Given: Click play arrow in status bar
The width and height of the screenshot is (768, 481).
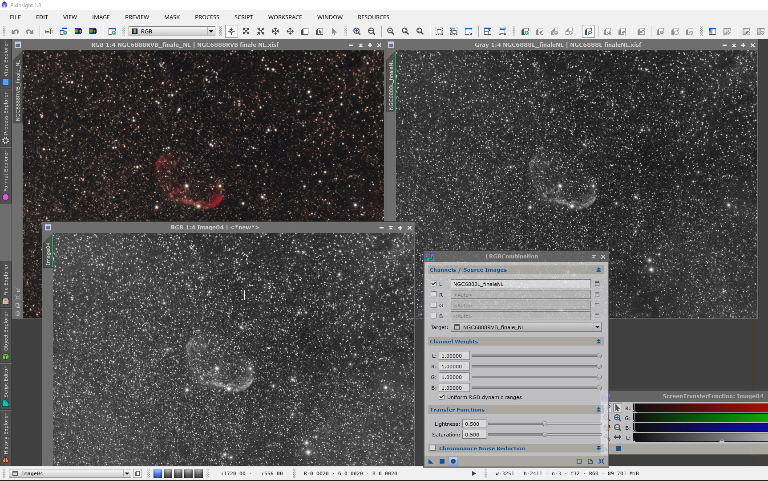Looking at the screenshot, I should click(473, 473).
